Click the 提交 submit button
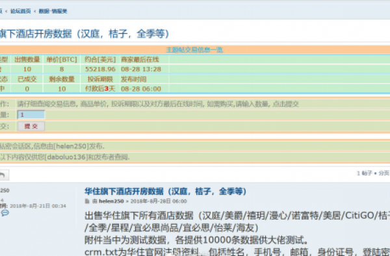This screenshot has height=256, width=390. [31, 126]
